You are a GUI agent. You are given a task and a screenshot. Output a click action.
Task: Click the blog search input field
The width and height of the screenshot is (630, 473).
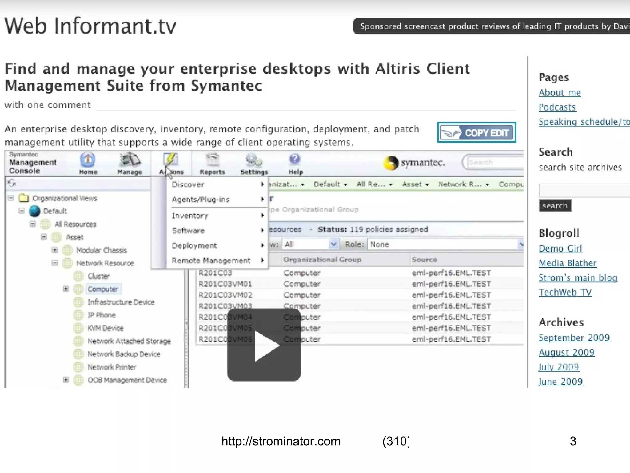[584, 190]
